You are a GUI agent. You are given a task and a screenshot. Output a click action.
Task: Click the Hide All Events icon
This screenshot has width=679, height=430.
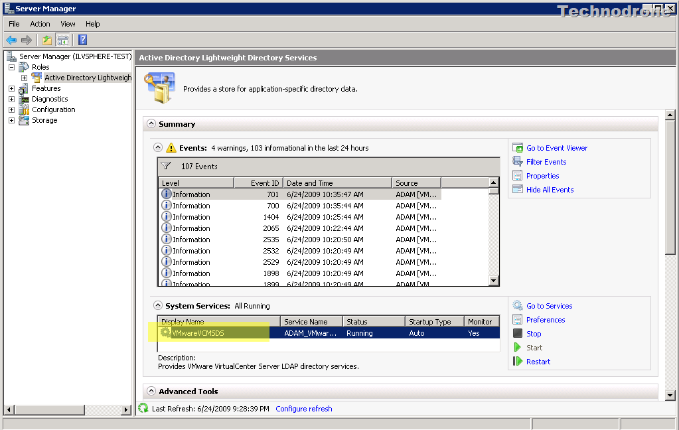pos(518,189)
